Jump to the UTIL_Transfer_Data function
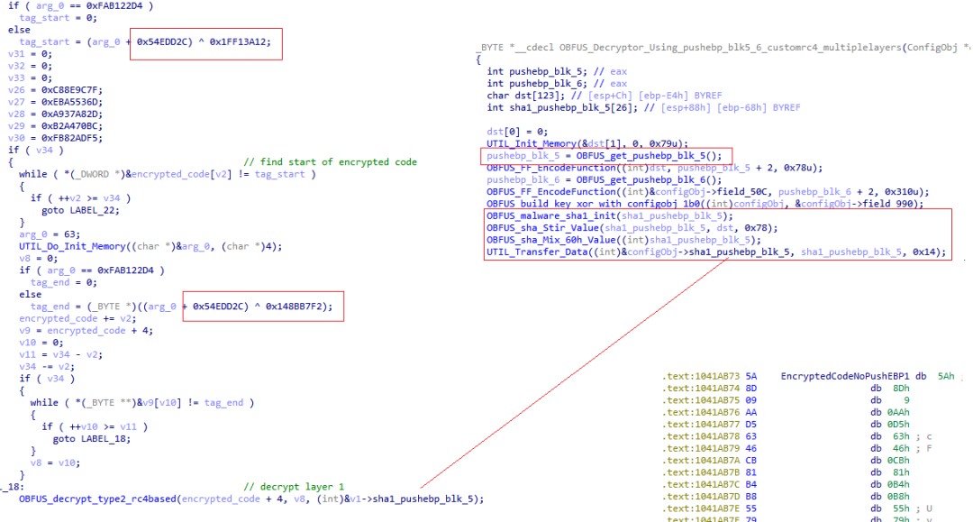 pyautogui.click(x=539, y=252)
